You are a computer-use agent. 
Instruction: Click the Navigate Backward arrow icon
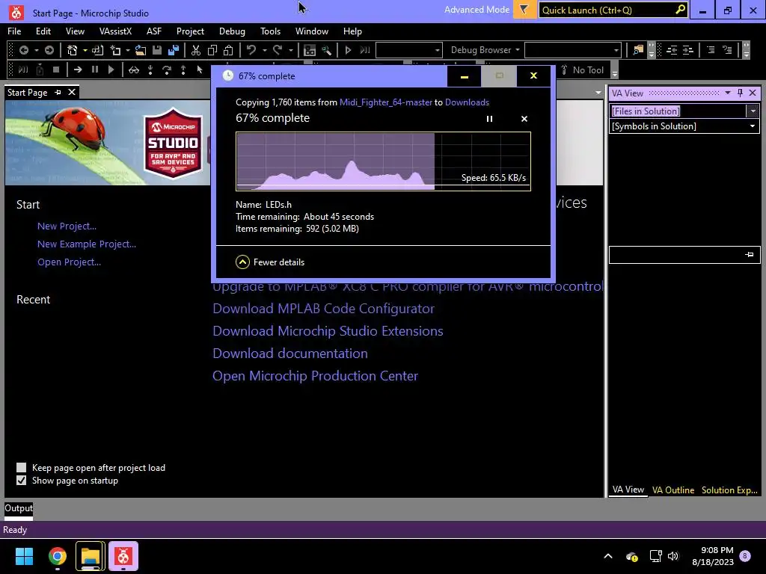click(23, 50)
